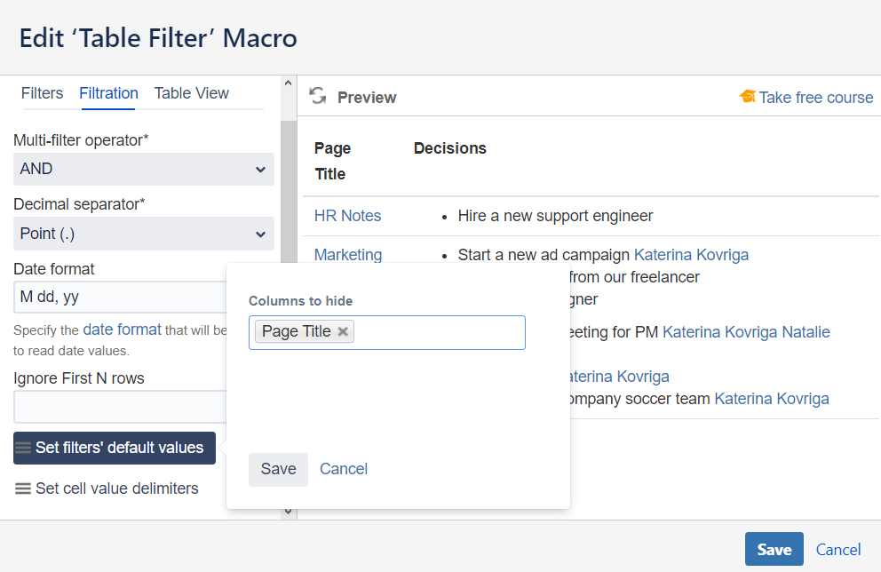Click the preview refresh icon

coord(317,97)
